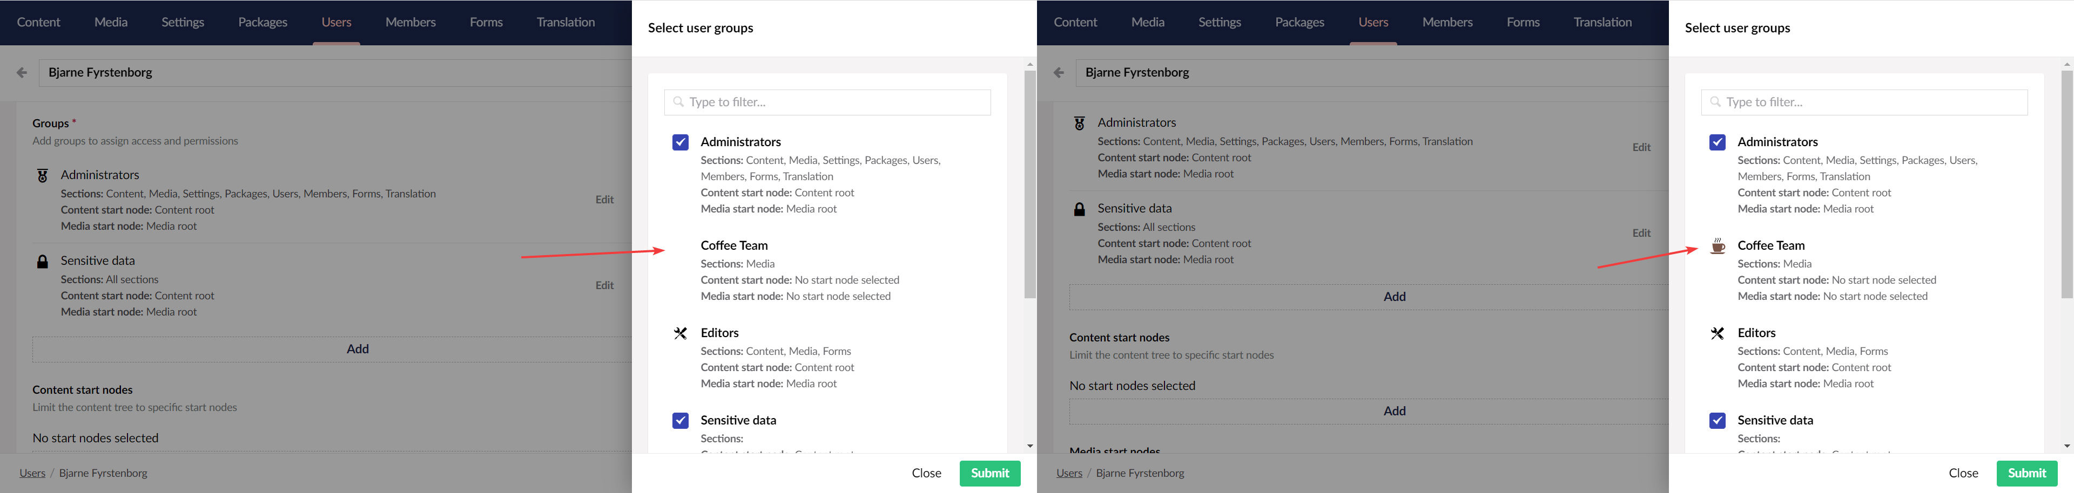Open the Settings section in left screenshot
Screen dimensions: 2074x493
(183, 23)
